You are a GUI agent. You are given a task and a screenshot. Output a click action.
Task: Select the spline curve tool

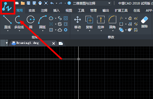coord(60,18)
